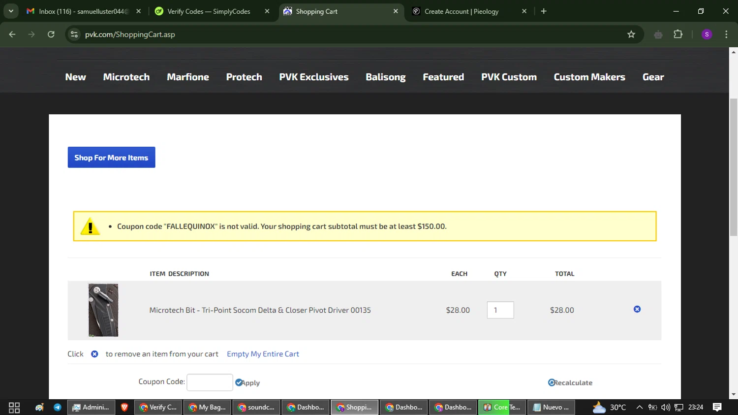This screenshot has width=738, height=415.
Task: Click Empty My Entire Cart link
Action: point(263,354)
